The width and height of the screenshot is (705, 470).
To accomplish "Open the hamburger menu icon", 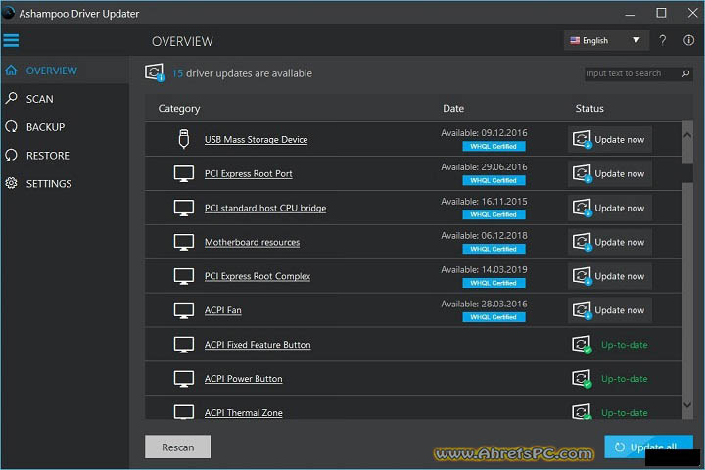I will (11, 40).
